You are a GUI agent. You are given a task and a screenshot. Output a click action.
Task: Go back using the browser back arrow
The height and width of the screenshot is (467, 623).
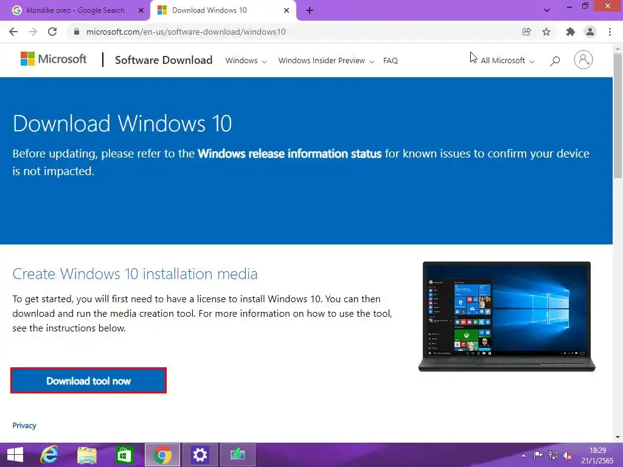point(13,32)
